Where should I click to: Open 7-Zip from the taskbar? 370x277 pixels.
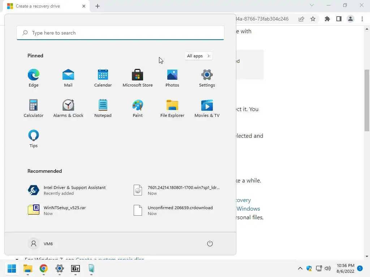tap(76, 268)
